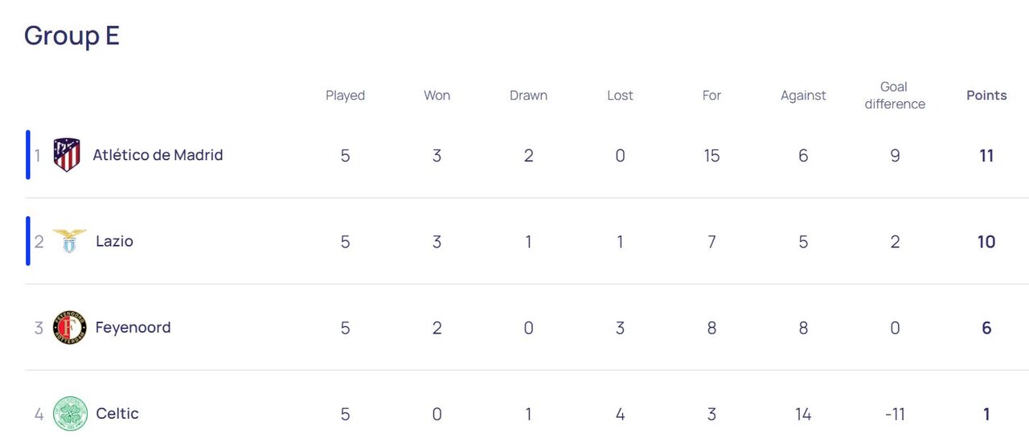Click the Against column header

(803, 96)
